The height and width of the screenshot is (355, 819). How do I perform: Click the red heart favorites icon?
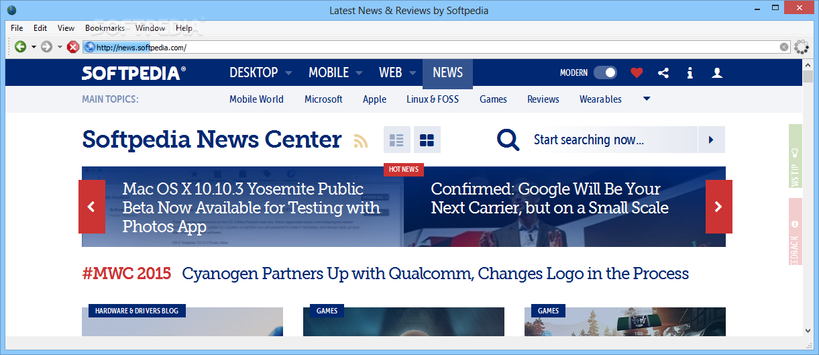tap(637, 72)
